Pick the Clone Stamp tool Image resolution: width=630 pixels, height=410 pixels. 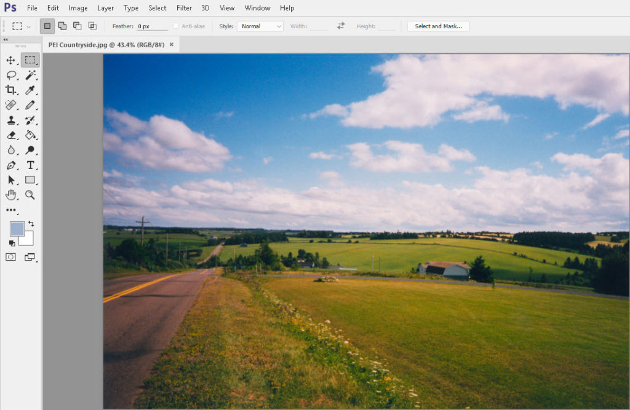(x=11, y=120)
